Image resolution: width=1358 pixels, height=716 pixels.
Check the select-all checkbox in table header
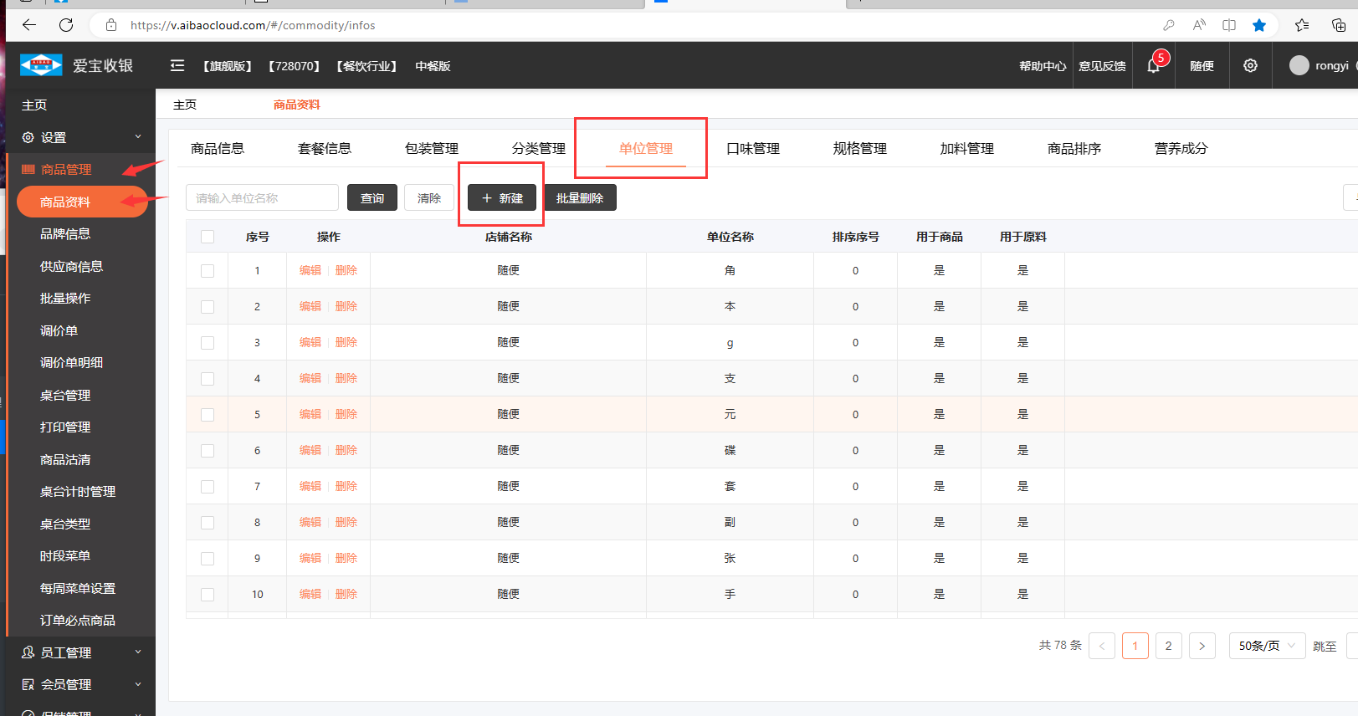(x=208, y=237)
